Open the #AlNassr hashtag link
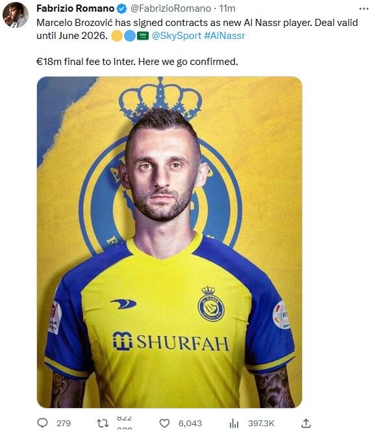Image resolution: width=376 pixels, height=436 pixels. [x=225, y=36]
